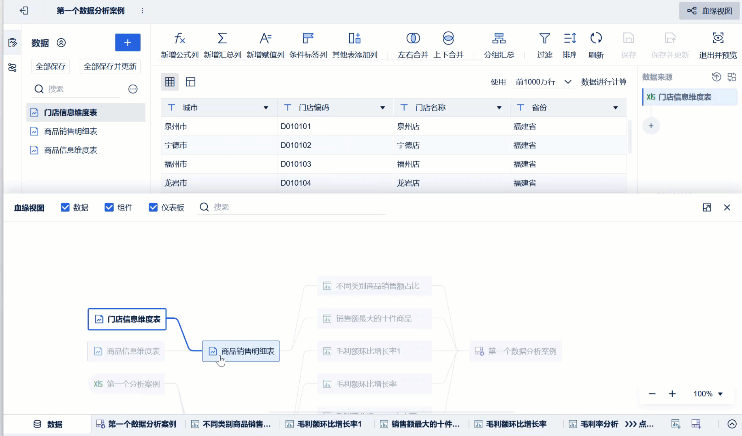Click 新增汇总列 to add a summary column
Image resolution: width=742 pixels, height=436 pixels.
click(222, 45)
